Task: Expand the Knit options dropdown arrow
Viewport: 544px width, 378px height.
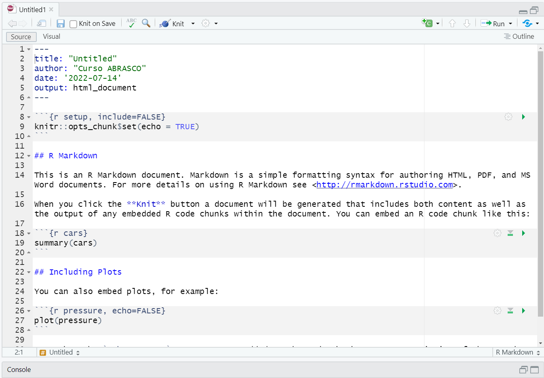Action: click(193, 23)
